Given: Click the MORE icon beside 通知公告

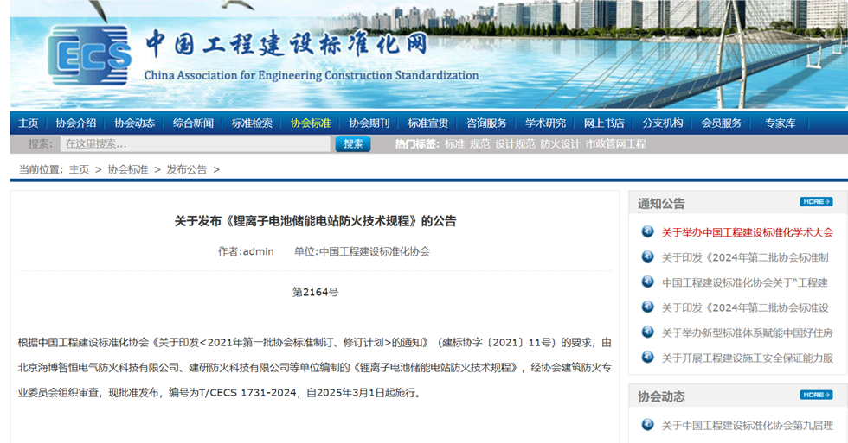Looking at the screenshot, I should click(x=816, y=202).
